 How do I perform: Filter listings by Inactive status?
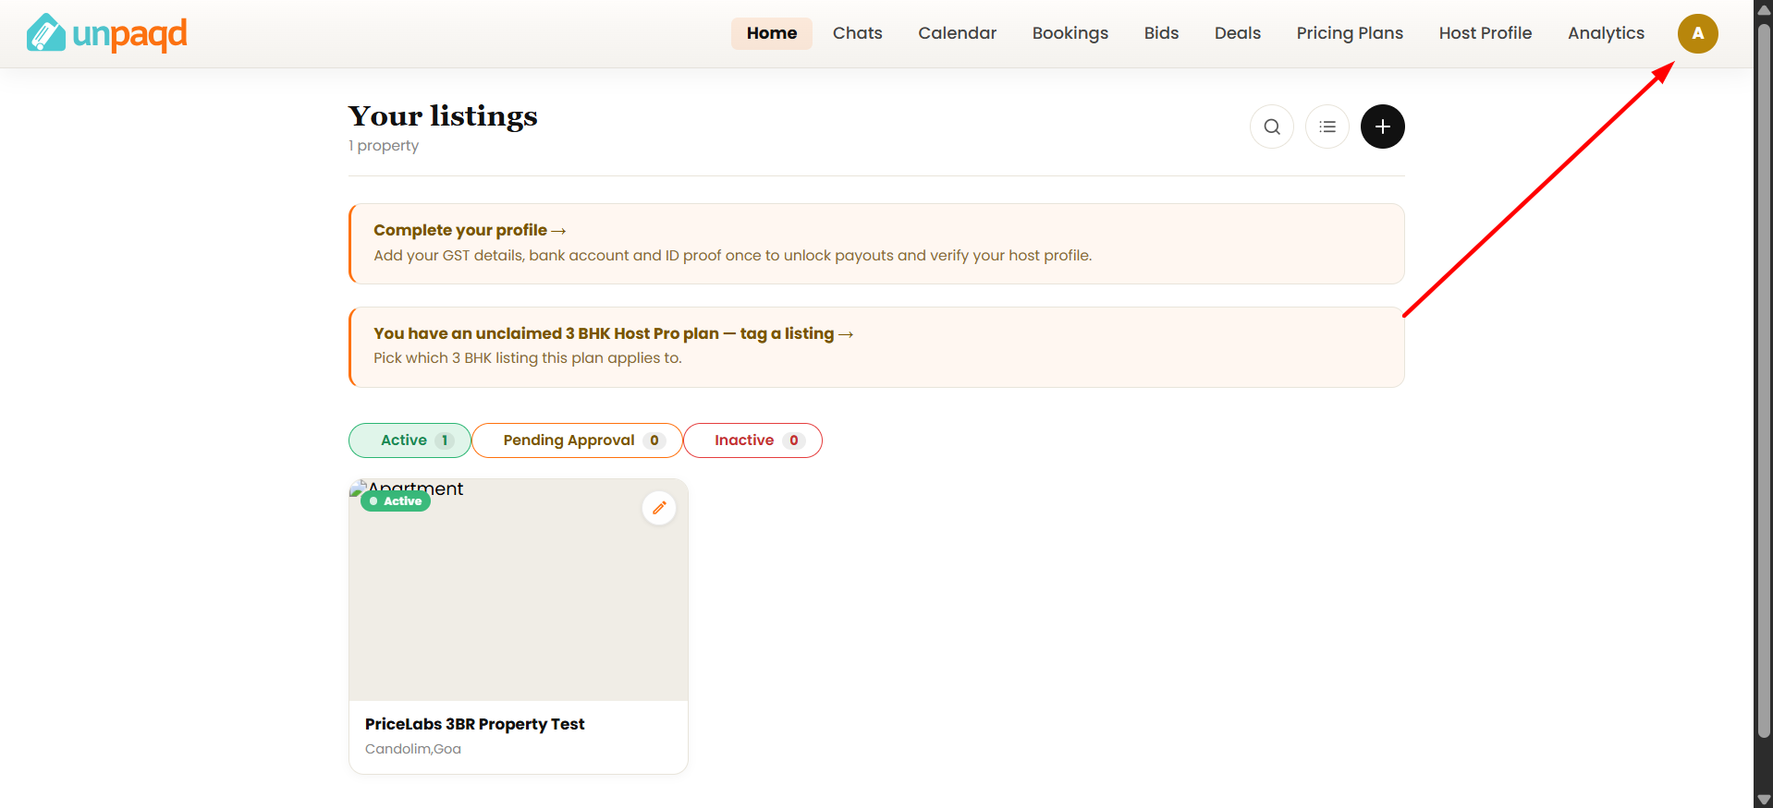point(752,440)
